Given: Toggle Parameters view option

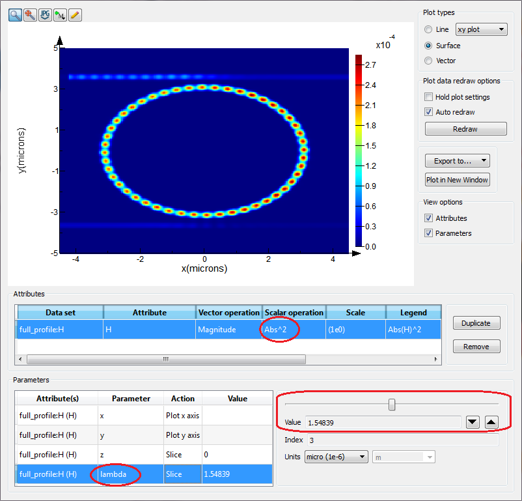Looking at the screenshot, I should point(429,233).
